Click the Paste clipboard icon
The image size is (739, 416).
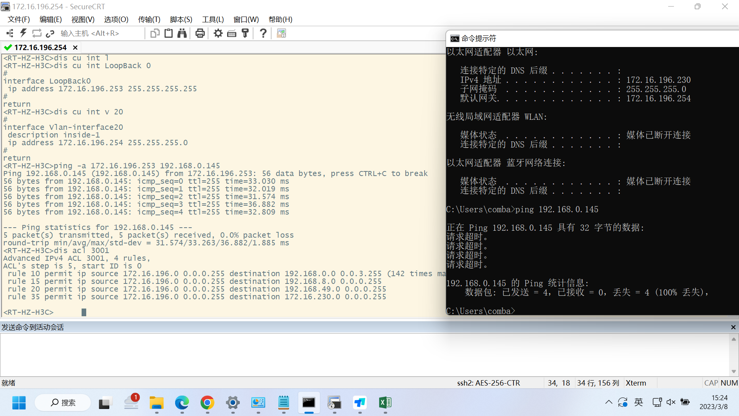[168, 34]
